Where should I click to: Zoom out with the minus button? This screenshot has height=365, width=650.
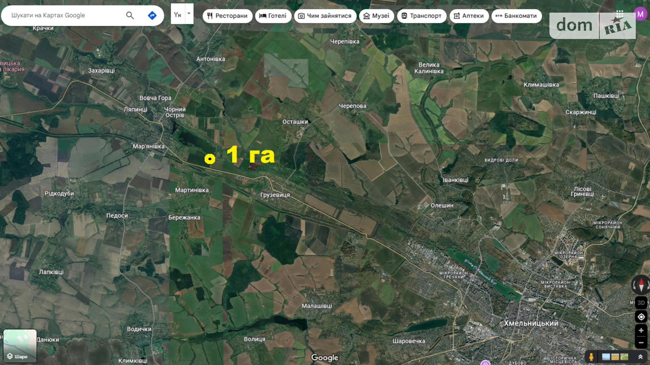coord(641,343)
